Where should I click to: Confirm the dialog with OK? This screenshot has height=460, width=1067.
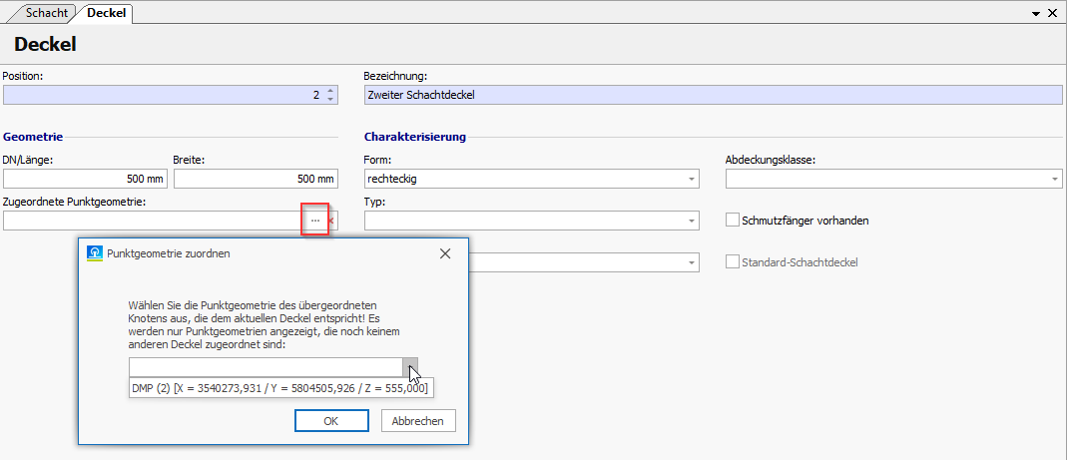click(331, 421)
